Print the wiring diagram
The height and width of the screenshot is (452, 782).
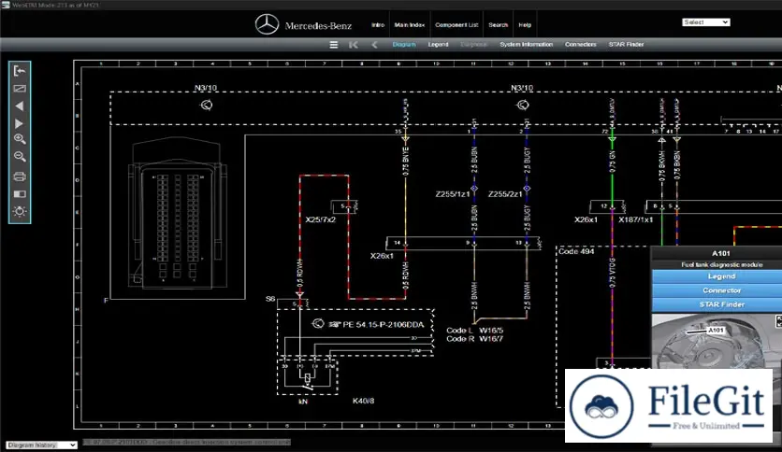pyautogui.click(x=20, y=177)
